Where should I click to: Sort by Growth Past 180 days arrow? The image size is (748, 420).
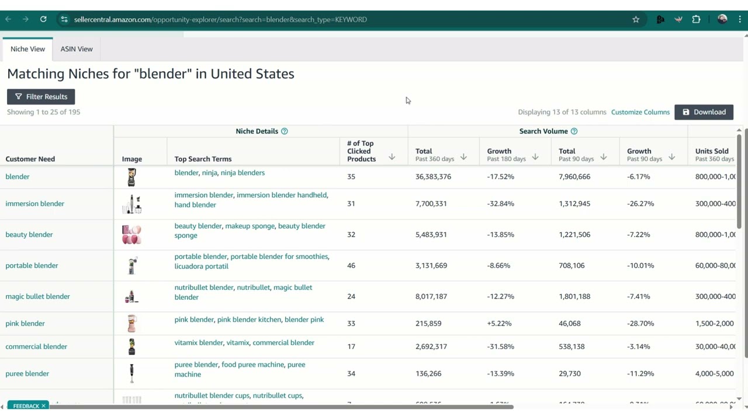[535, 157]
